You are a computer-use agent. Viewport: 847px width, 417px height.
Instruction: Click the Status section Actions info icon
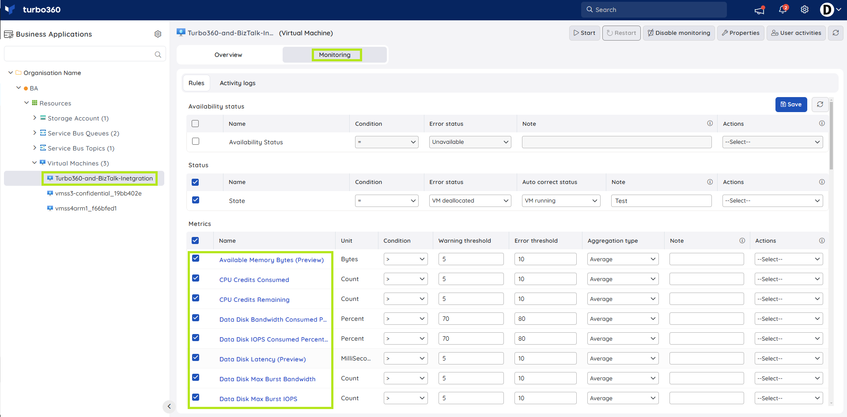point(822,182)
